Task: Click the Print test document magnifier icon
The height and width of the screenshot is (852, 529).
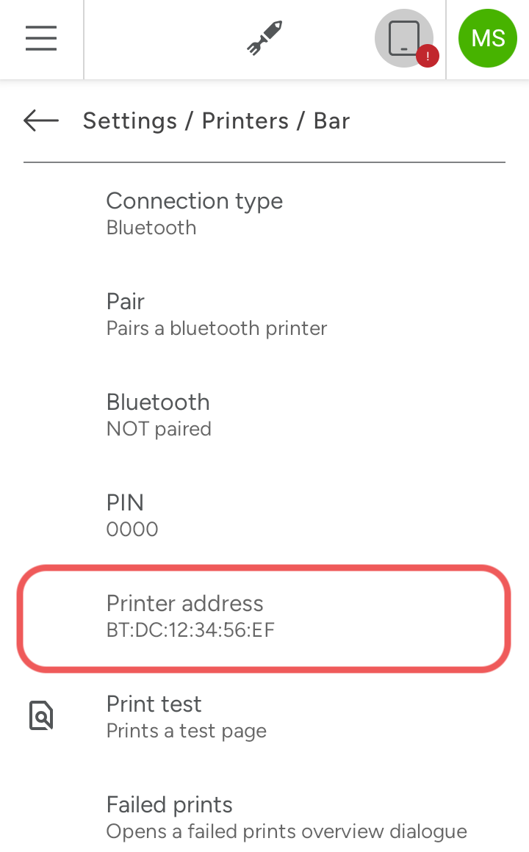Action: click(41, 716)
